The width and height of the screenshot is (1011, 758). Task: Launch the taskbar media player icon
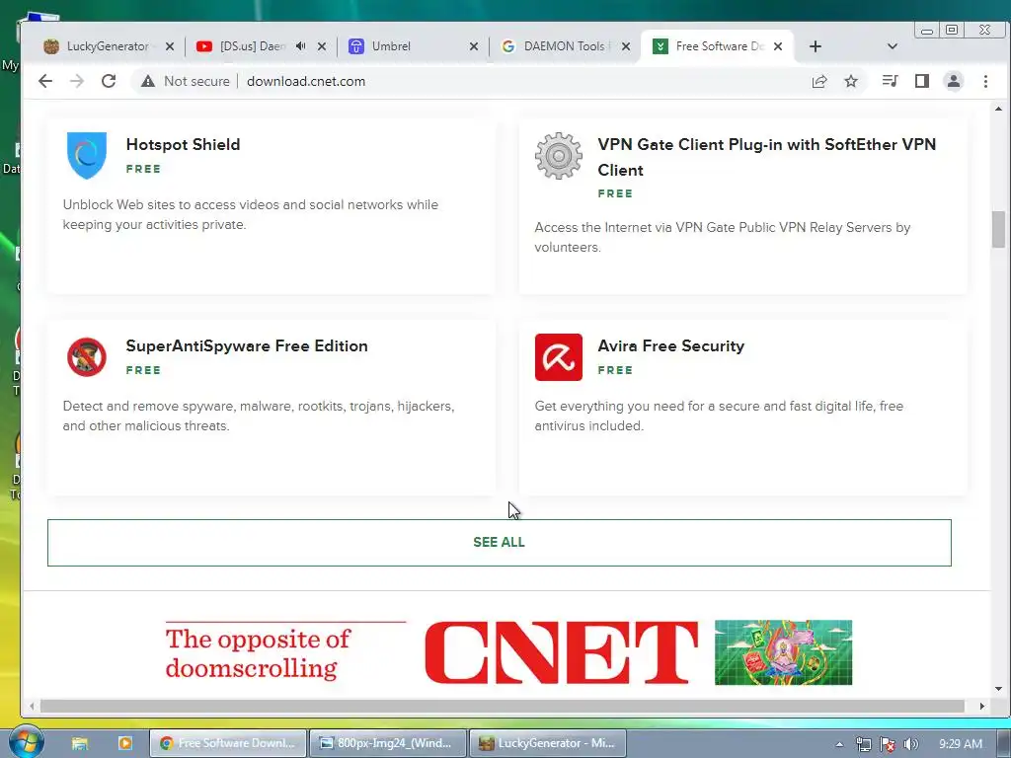[x=125, y=743]
